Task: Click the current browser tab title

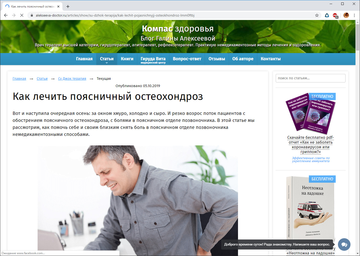Action: point(33,7)
